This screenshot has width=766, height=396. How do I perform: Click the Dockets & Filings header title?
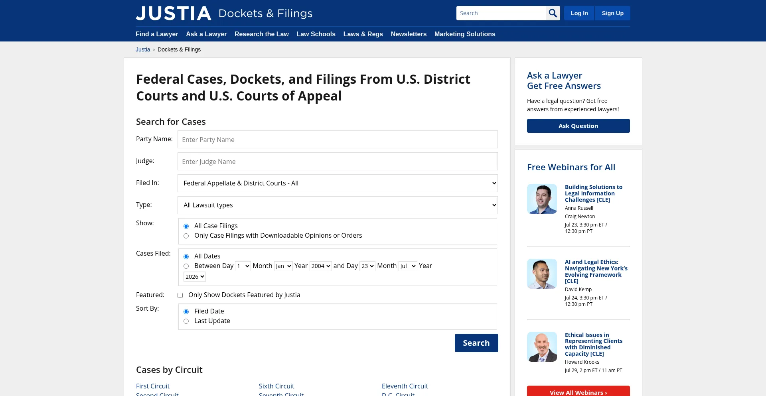pos(266,14)
